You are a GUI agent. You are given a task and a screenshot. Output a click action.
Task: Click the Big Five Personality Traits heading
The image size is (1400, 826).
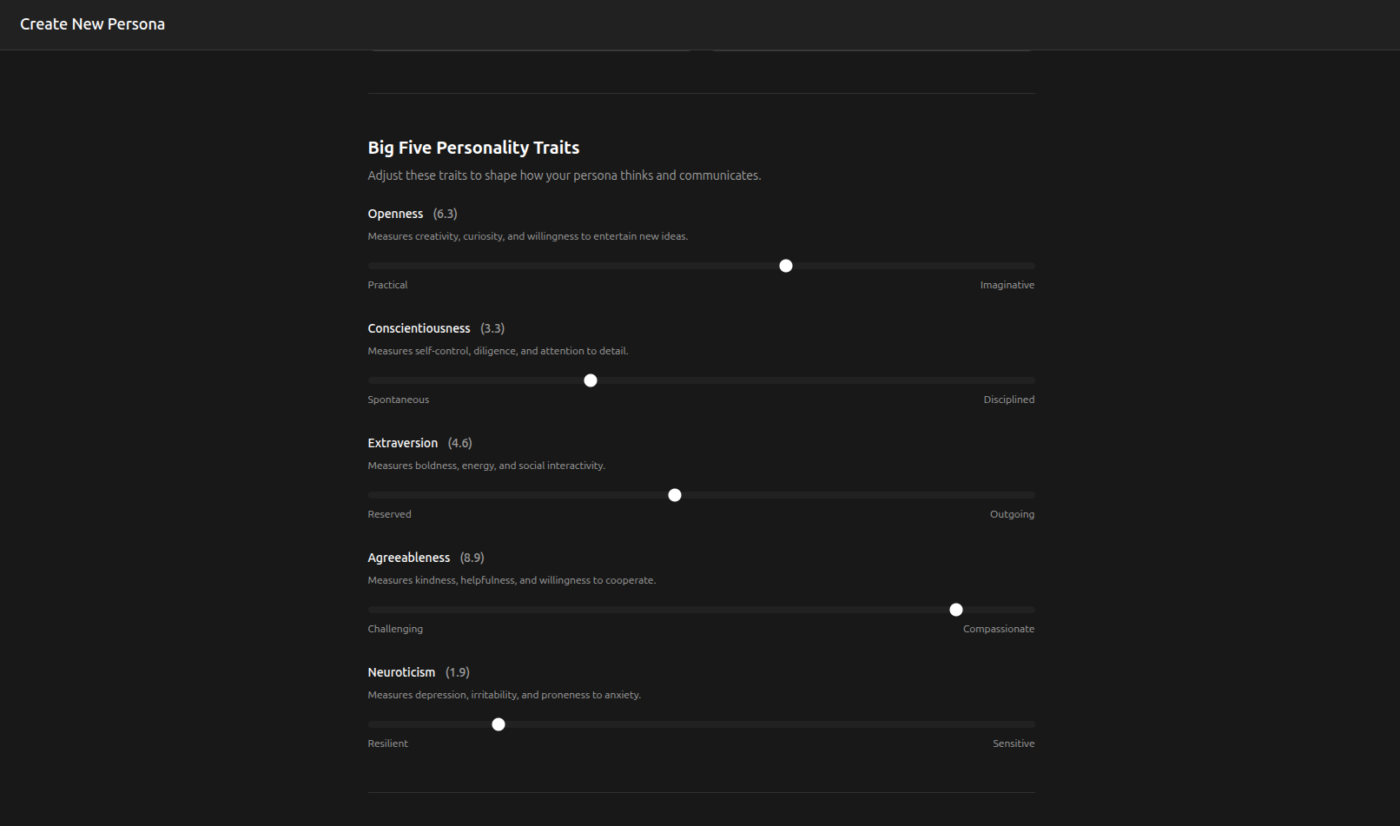(x=473, y=147)
